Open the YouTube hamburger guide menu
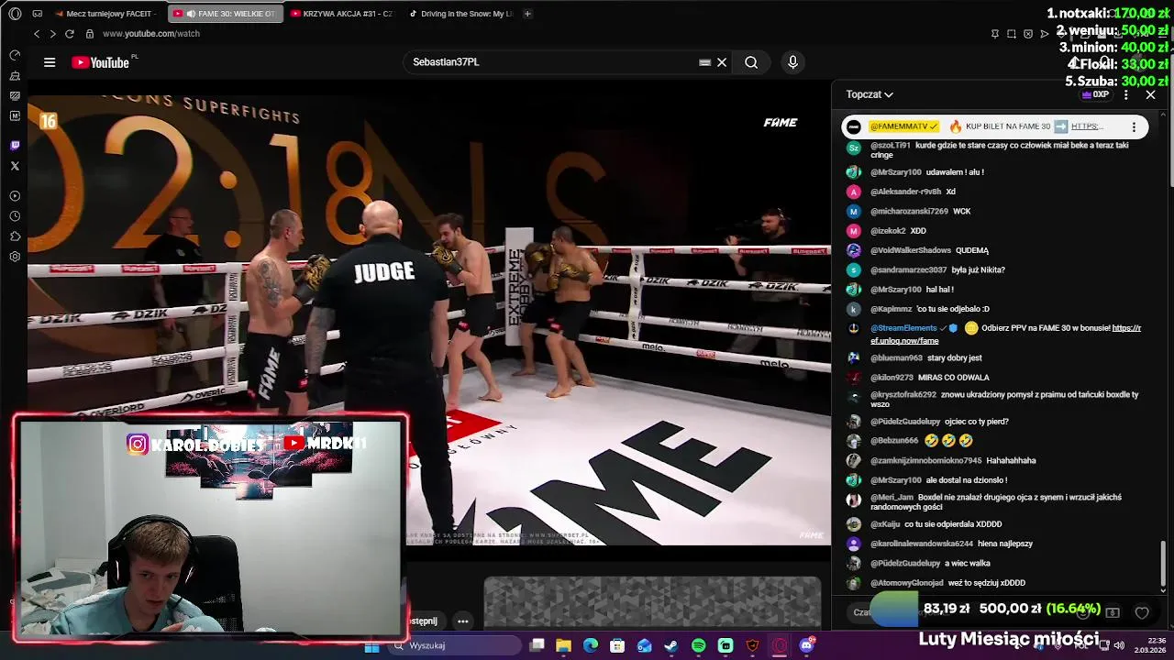This screenshot has width=1174, height=660. click(x=50, y=62)
